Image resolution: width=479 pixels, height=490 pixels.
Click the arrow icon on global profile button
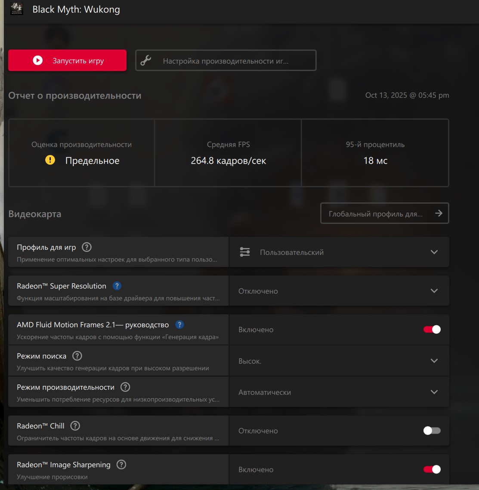pos(439,213)
